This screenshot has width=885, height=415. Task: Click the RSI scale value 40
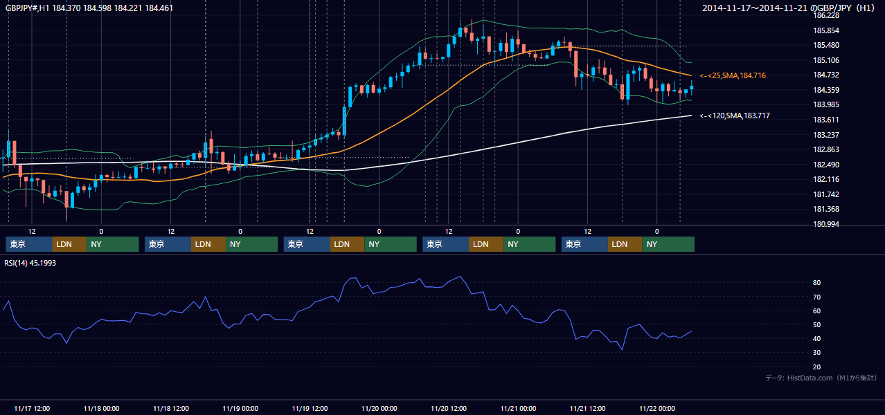pyautogui.click(x=817, y=338)
